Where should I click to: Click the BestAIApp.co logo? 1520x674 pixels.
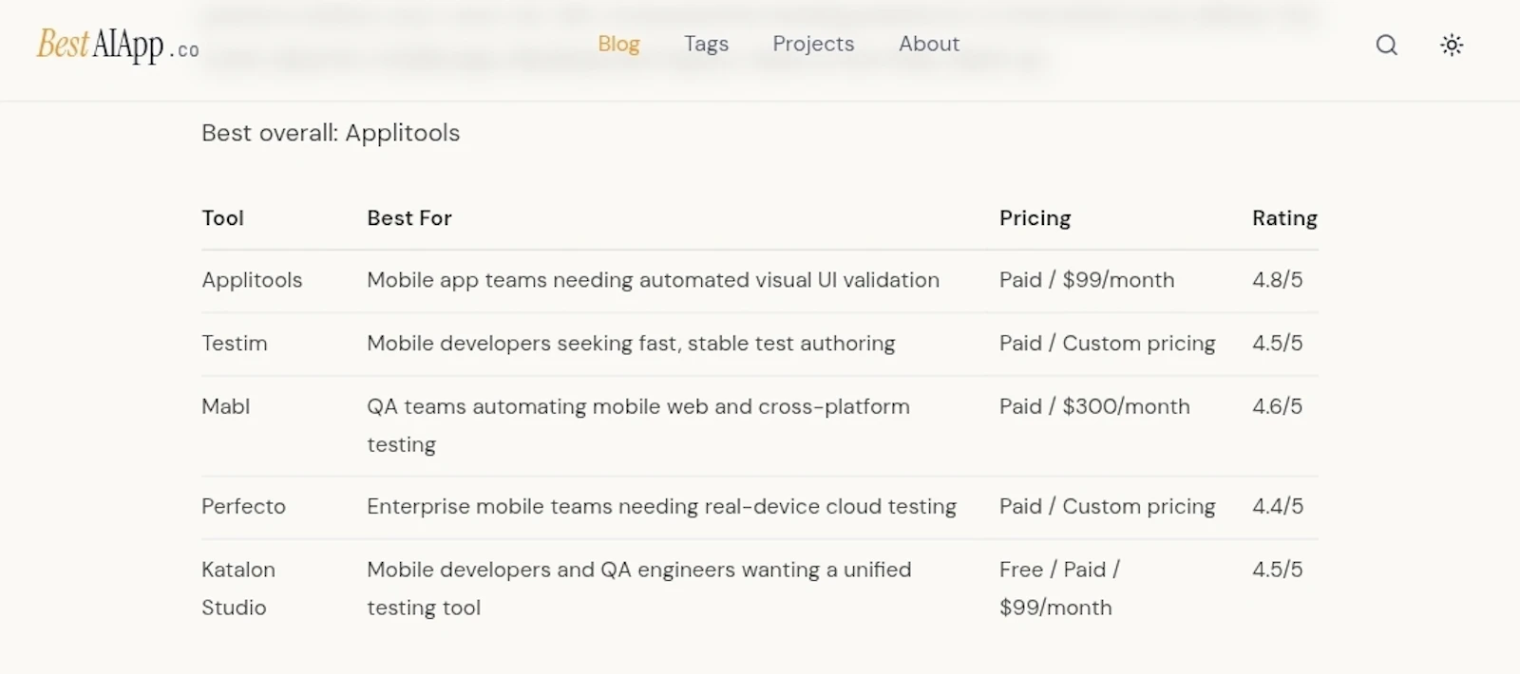(118, 45)
